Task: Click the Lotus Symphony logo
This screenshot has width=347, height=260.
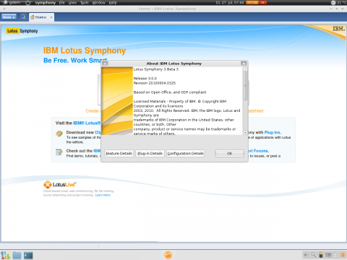Action: tap(22, 31)
